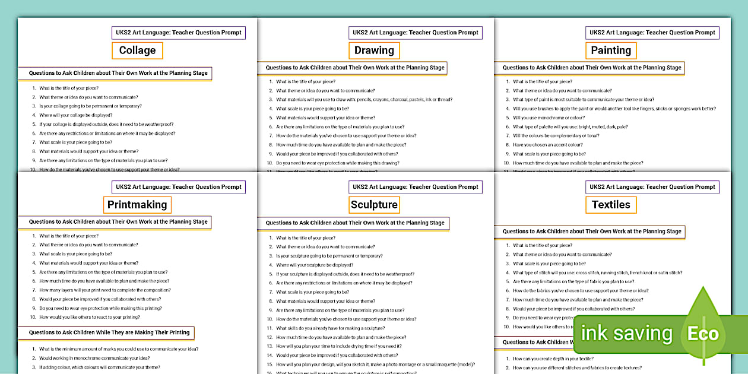Open the Collage worksheet title

click(x=137, y=50)
